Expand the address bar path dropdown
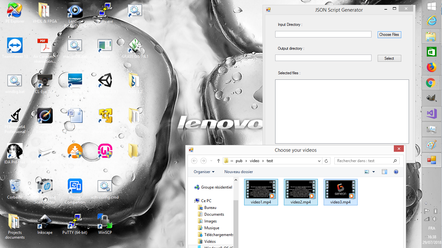Image resolution: width=442 pixels, height=248 pixels. coord(319,161)
